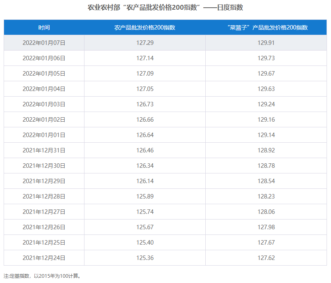This screenshot has width=331, height=283.
Task: Click the value 126.14
Action: [145, 181]
